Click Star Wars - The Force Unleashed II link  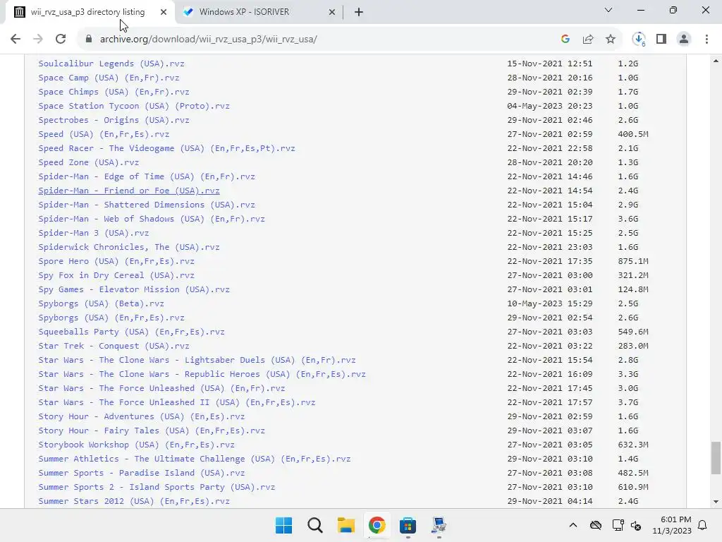[x=177, y=402]
